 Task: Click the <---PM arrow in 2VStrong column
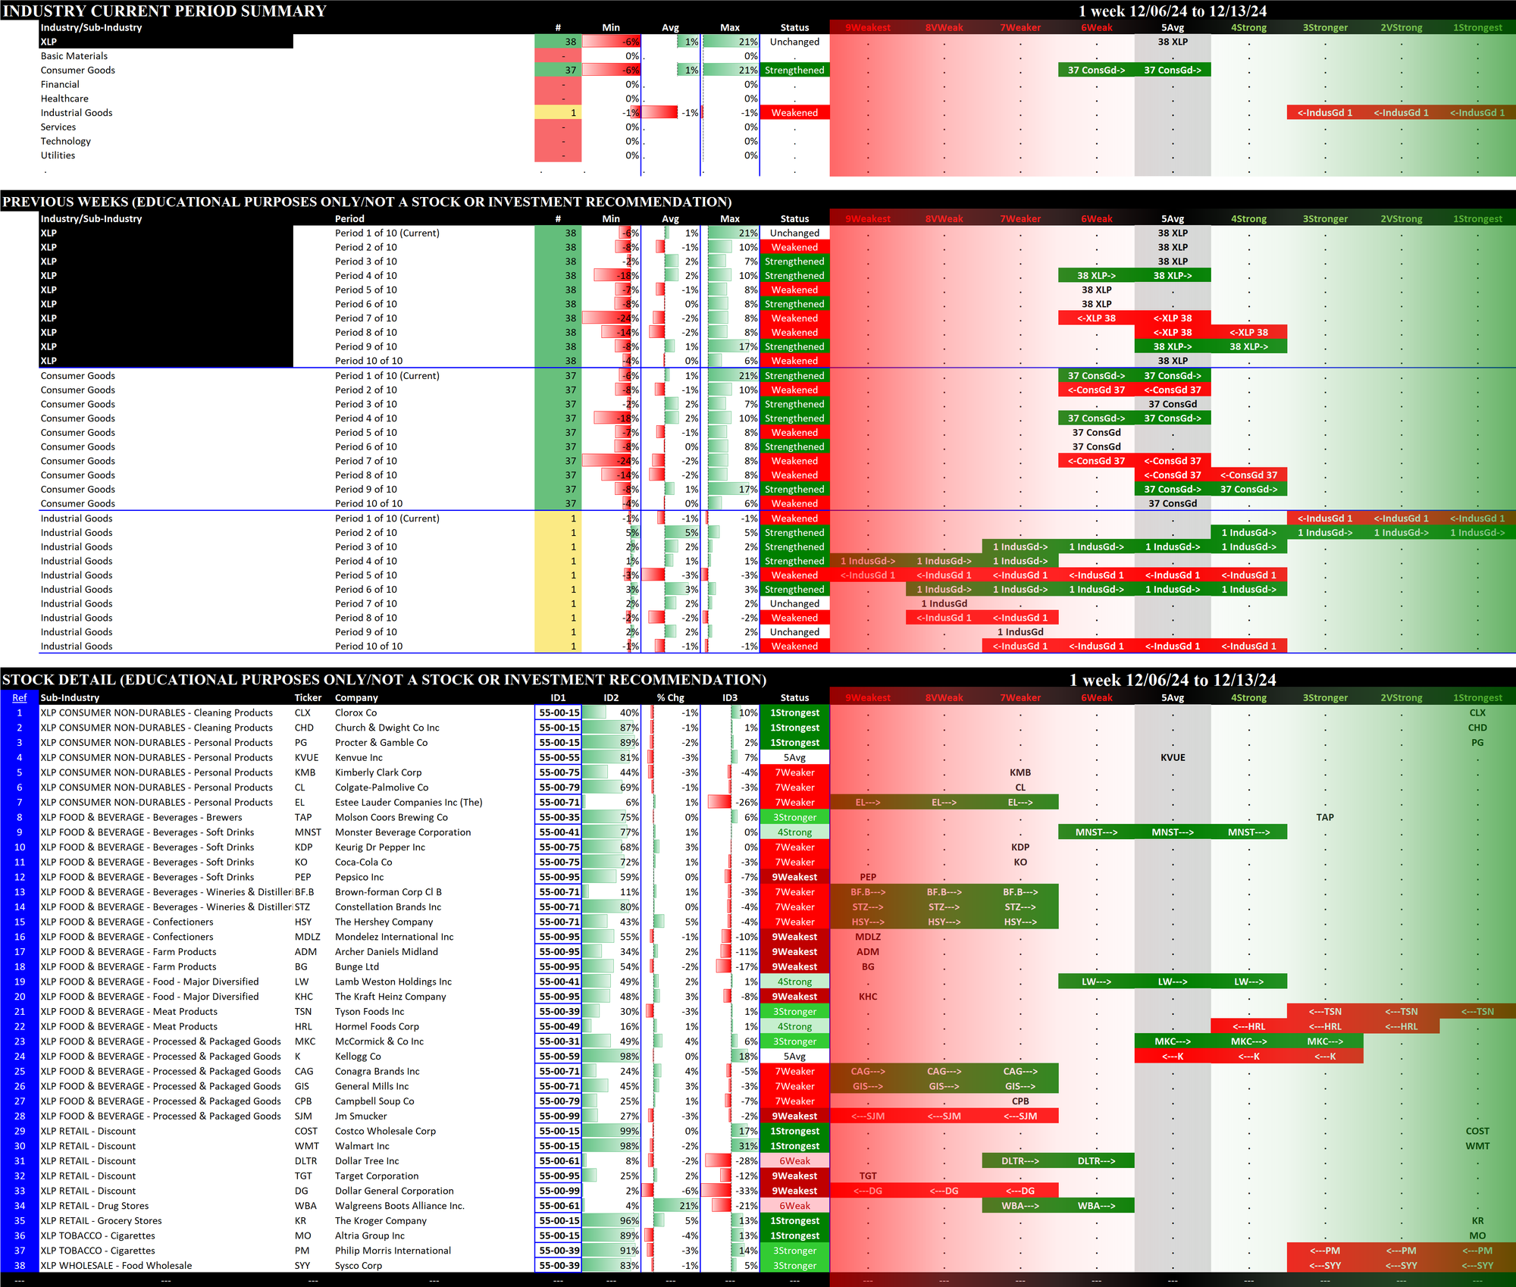point(1401,1251)
